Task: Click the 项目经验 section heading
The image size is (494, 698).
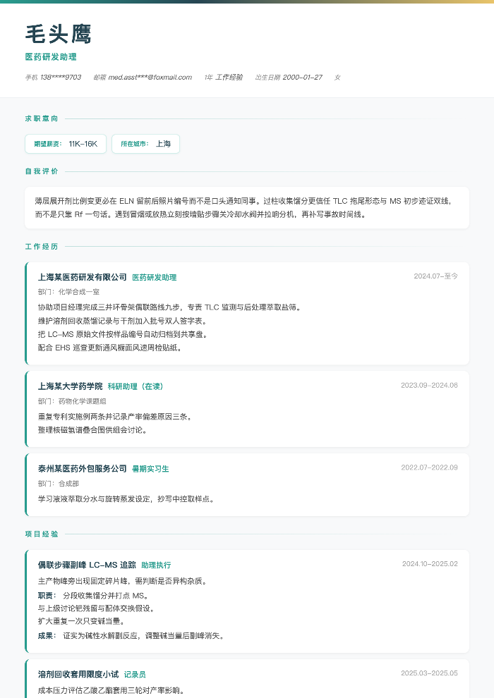Action: [x=42, y=534]
